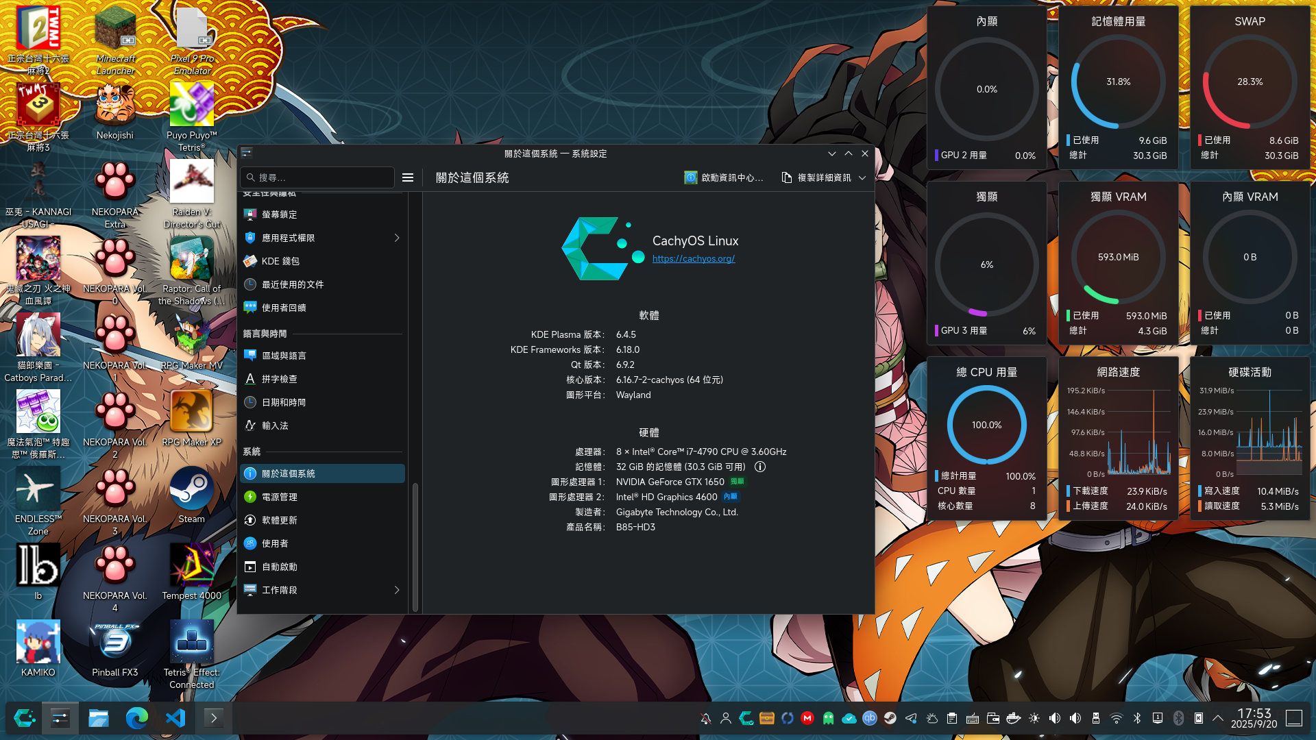Open Copy Details (複製詳細資訊) dropdown arrow

[x=862, y=177]
